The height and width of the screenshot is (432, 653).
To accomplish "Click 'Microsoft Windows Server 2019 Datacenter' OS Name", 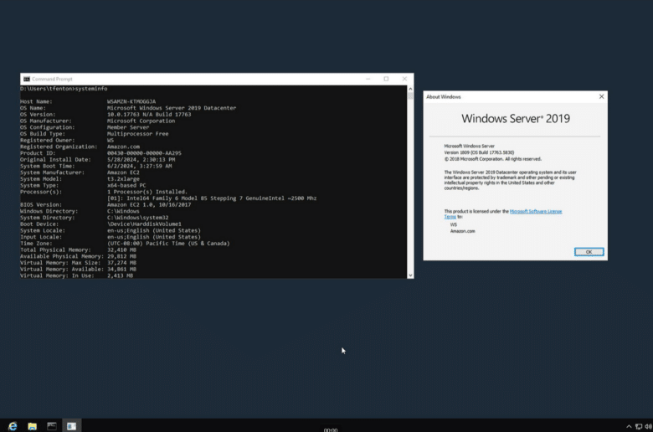I will click(x=172, y=108).
